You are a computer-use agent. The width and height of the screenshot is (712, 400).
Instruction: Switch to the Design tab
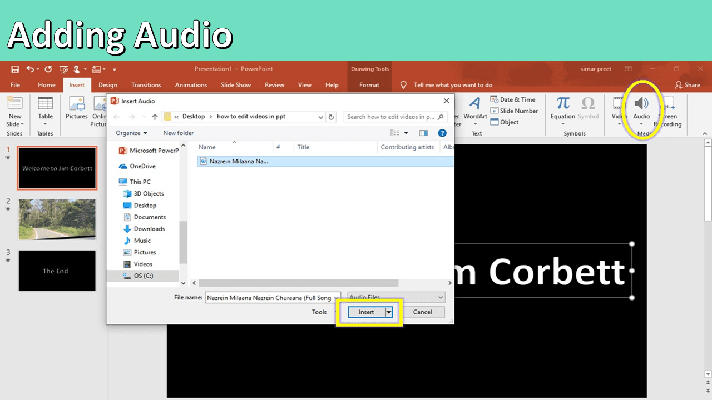click(108, 85)
